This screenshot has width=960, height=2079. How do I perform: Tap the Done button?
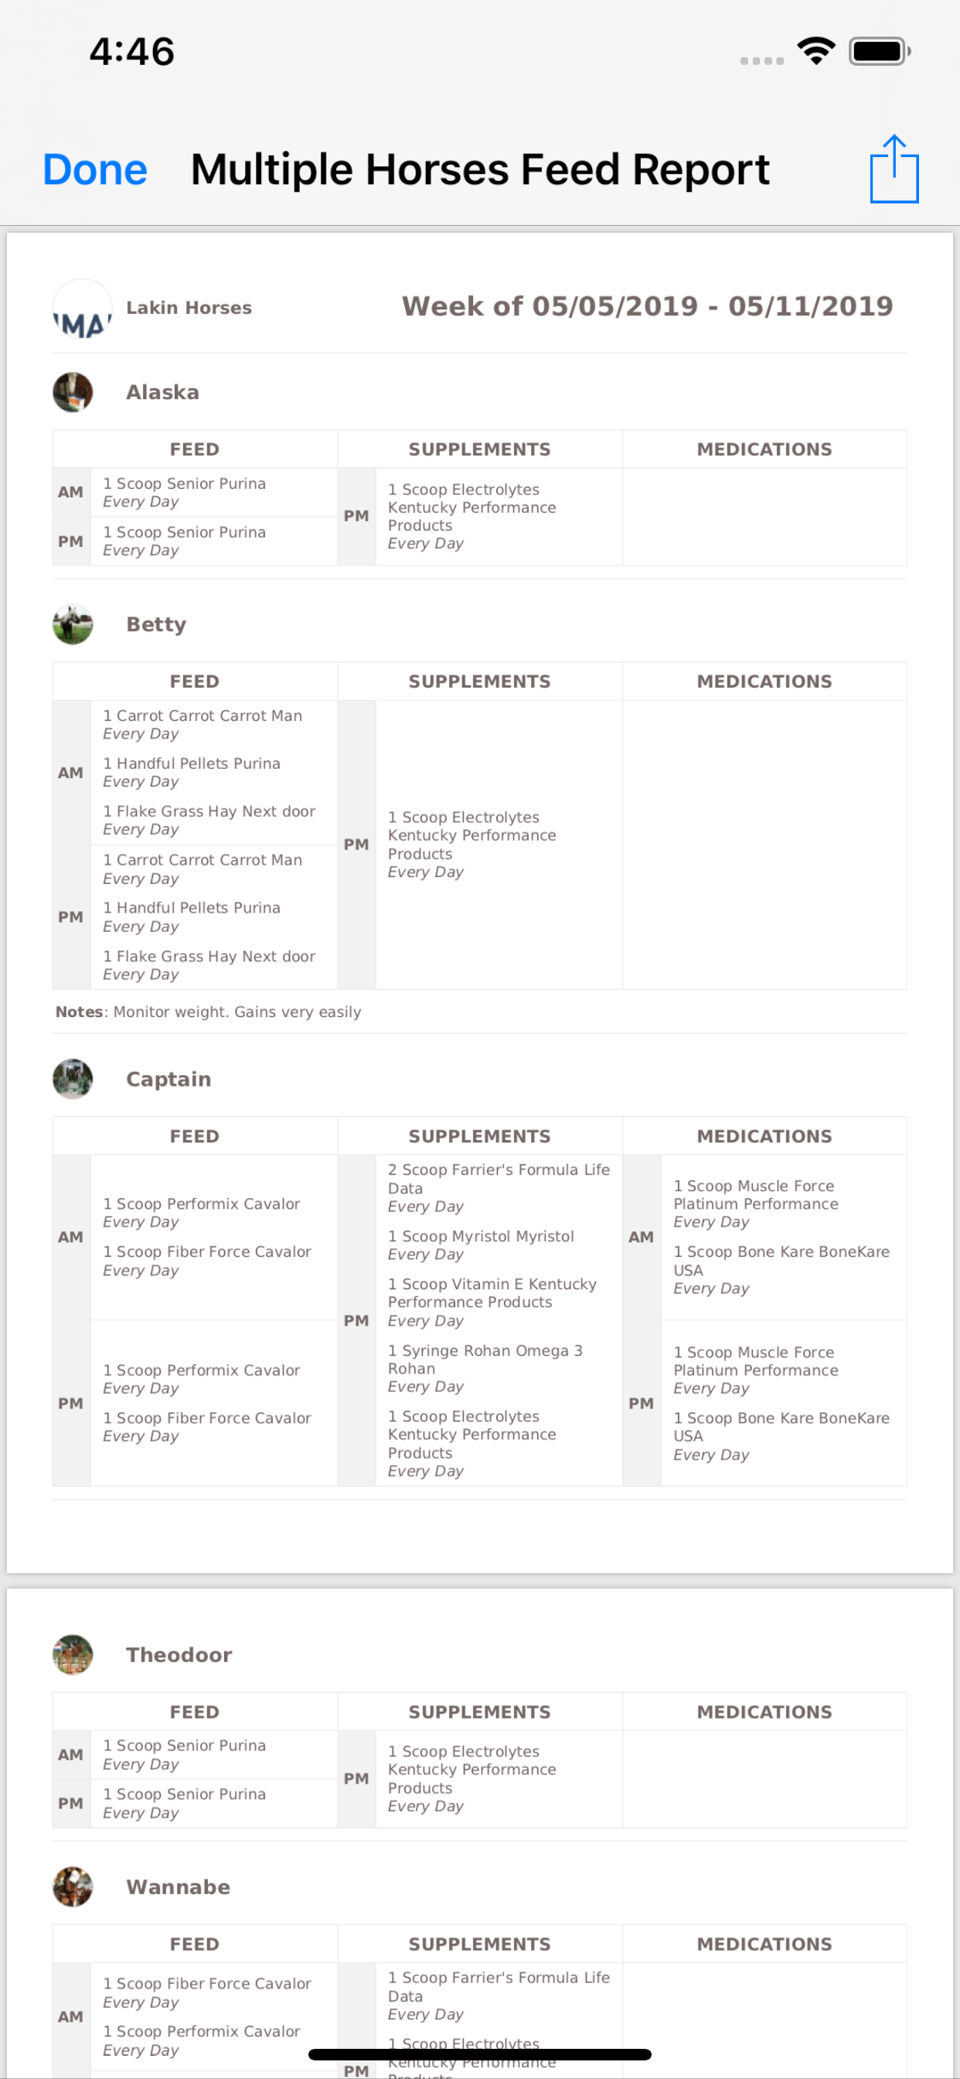(95, 169)
